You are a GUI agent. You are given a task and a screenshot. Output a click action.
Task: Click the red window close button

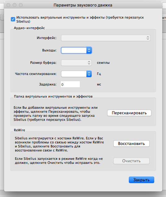click(8, 5)
